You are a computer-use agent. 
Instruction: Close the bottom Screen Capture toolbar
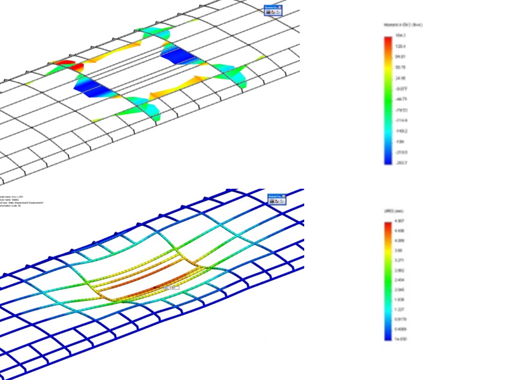[283, 196]
